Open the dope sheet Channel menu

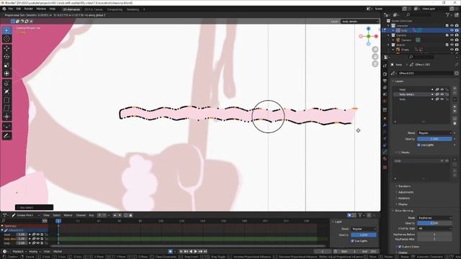click(81, 215)
